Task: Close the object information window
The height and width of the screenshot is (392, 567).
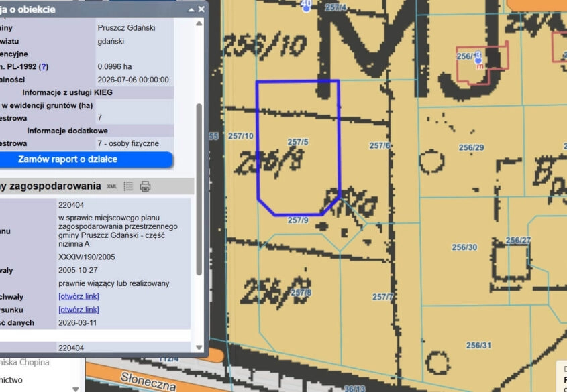Action: [201, 9]
